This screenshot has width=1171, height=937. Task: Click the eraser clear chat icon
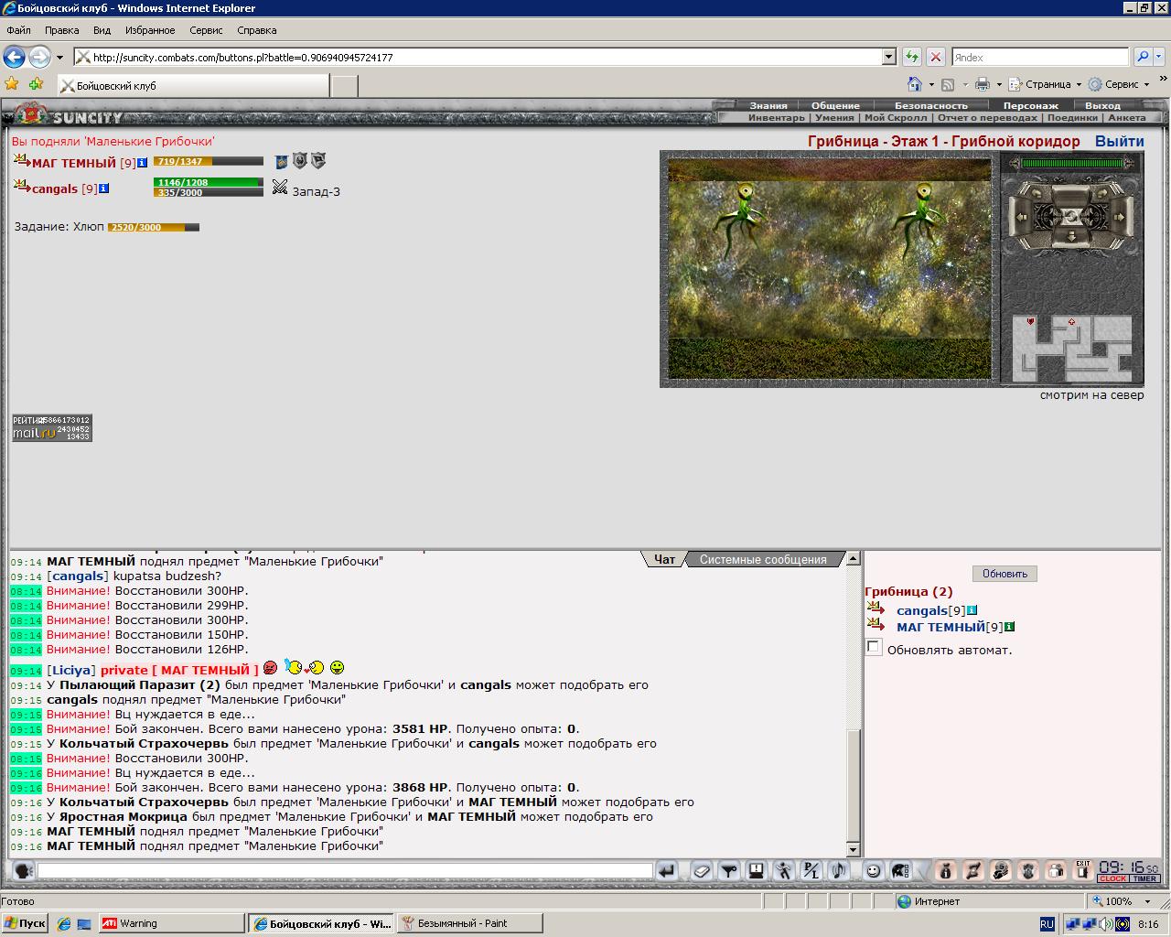[x=702, y=871]
